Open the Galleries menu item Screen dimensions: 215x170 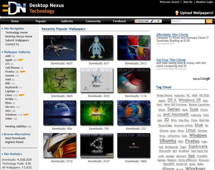tap(67, 21)
